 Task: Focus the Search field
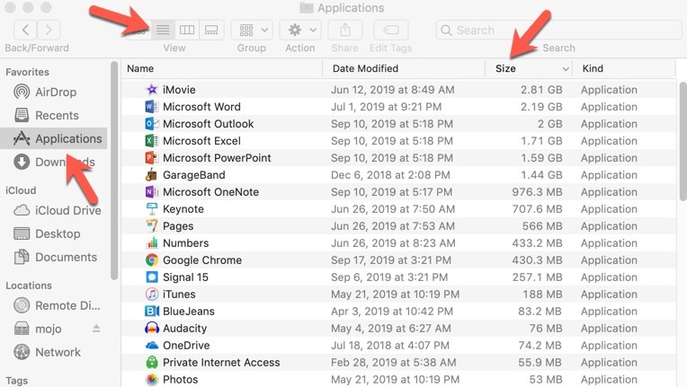pos(558,30)
